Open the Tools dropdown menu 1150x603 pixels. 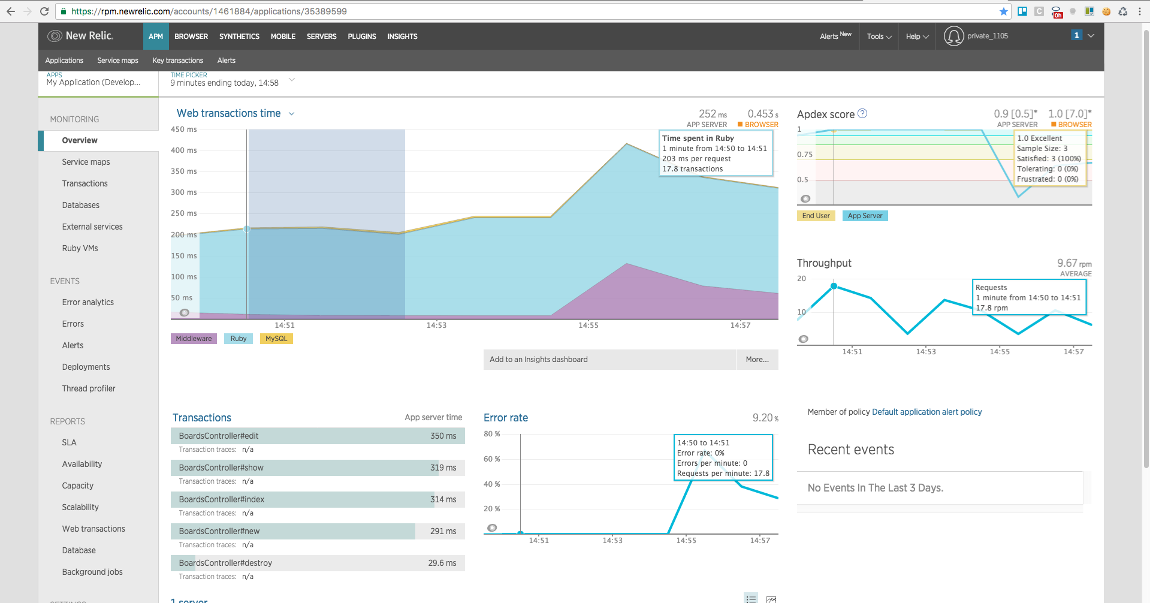coord(879,37)
